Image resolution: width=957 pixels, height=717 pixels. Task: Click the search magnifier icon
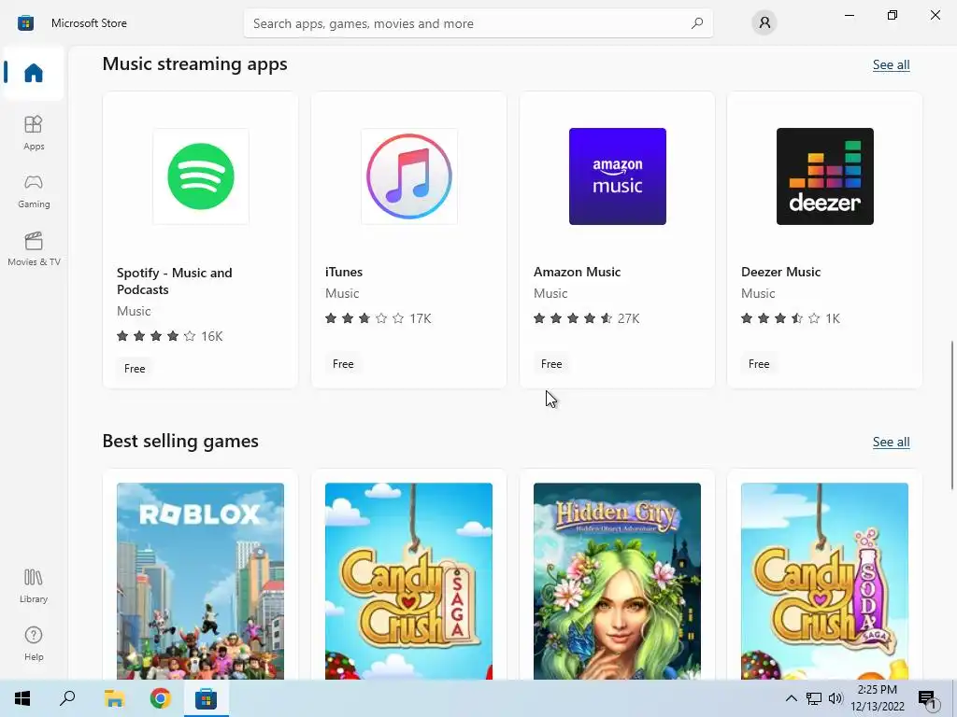(697, 23)
